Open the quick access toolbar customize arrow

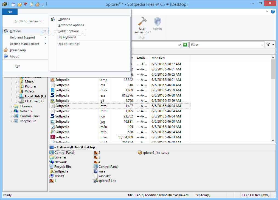43,5
